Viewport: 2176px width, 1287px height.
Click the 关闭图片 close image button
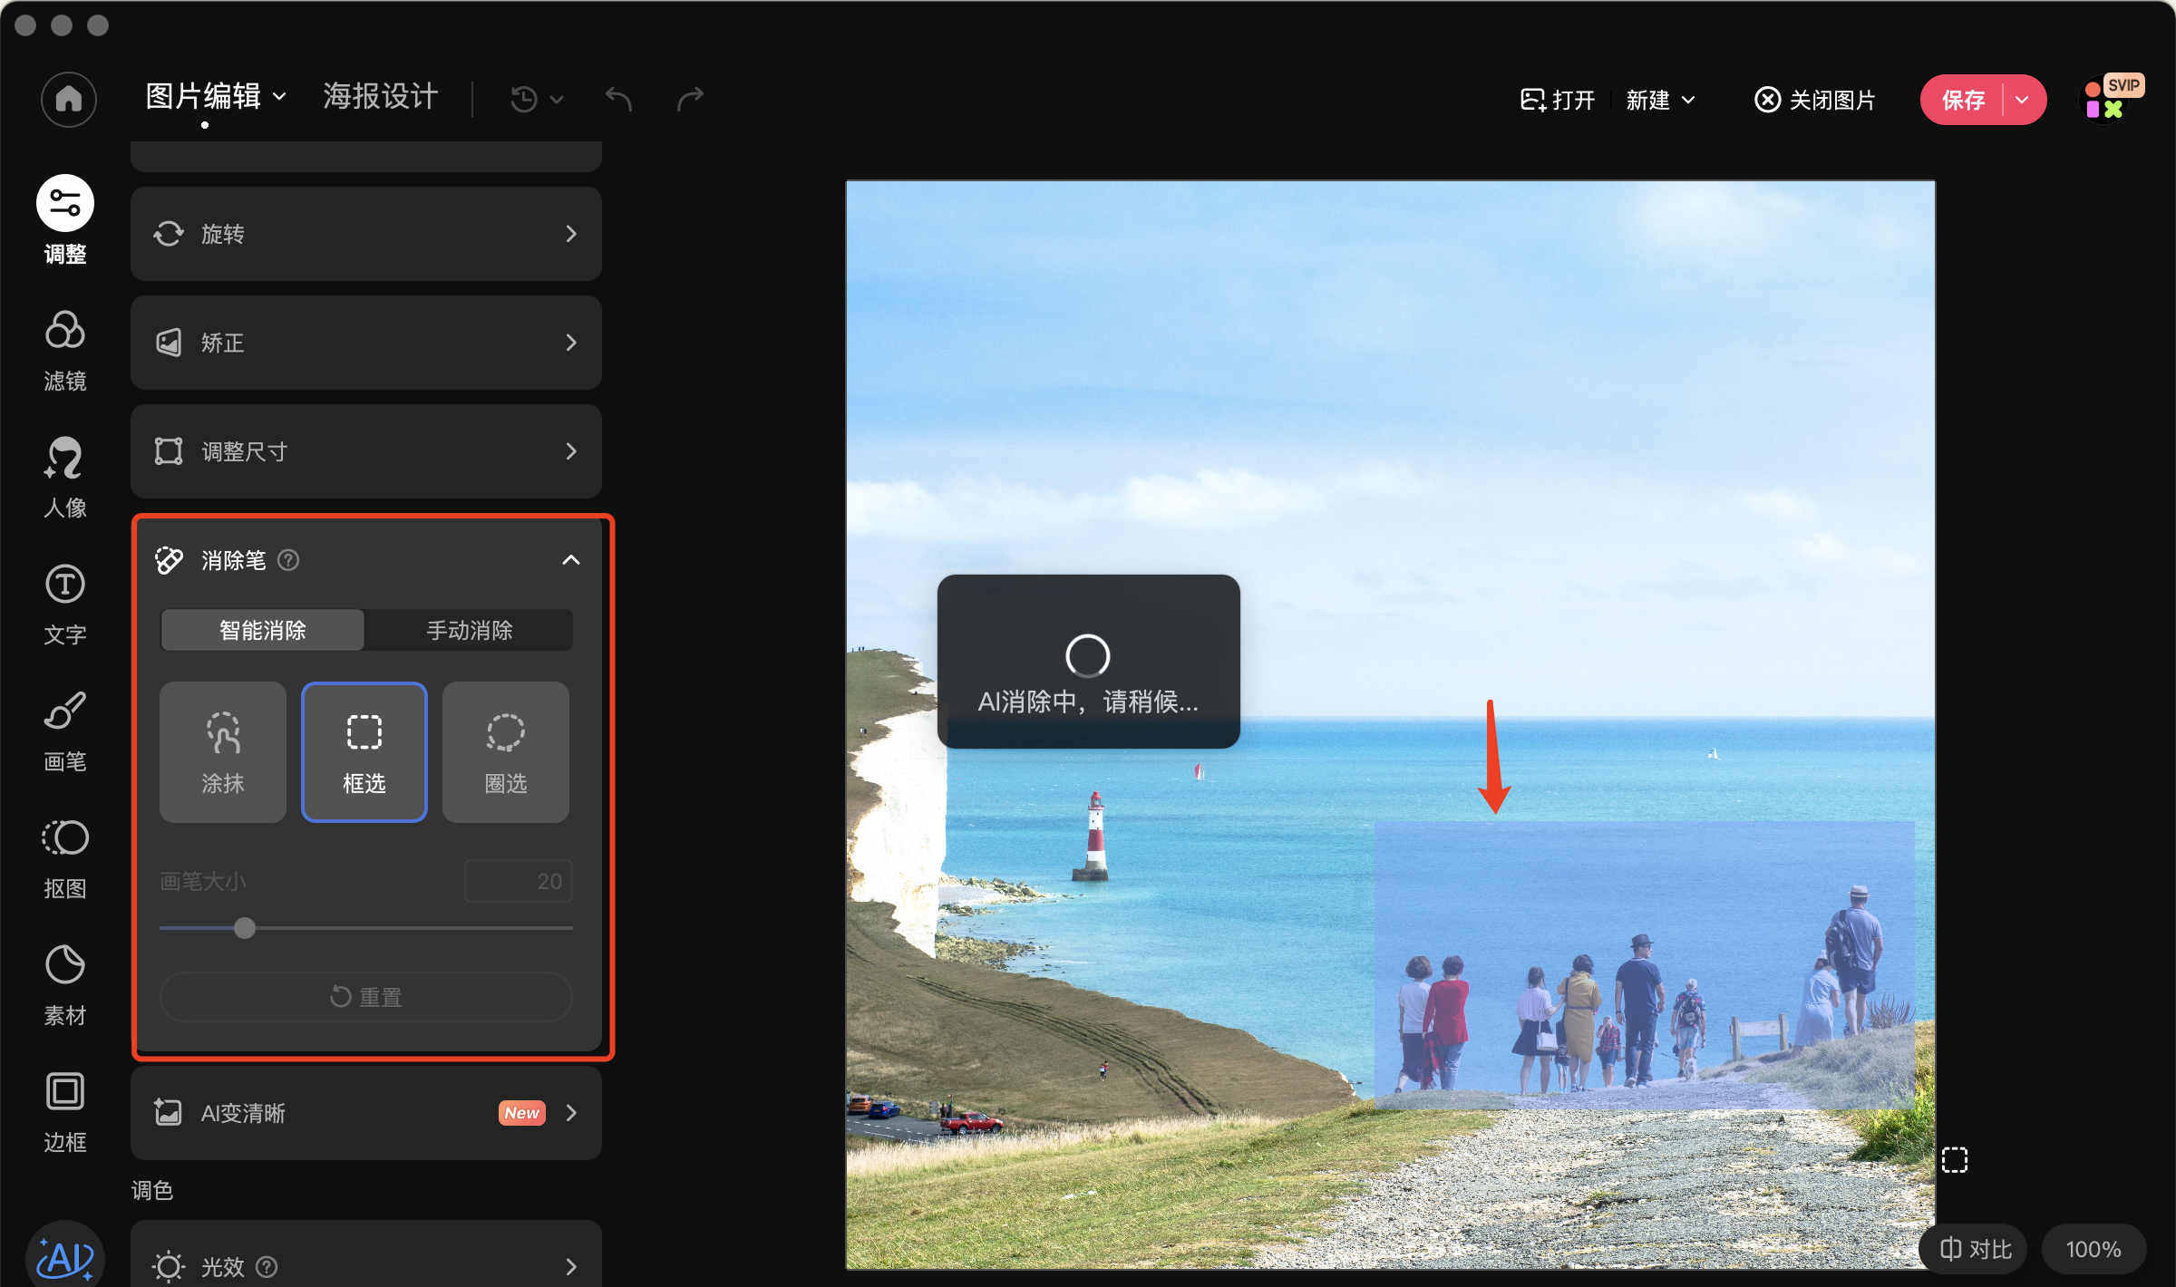pyautogui.click(x=1815, y=100)
